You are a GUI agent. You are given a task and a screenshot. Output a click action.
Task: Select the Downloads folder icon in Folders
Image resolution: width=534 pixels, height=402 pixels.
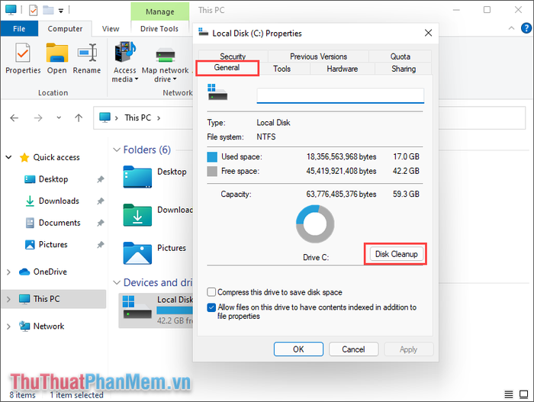point(137,215)
